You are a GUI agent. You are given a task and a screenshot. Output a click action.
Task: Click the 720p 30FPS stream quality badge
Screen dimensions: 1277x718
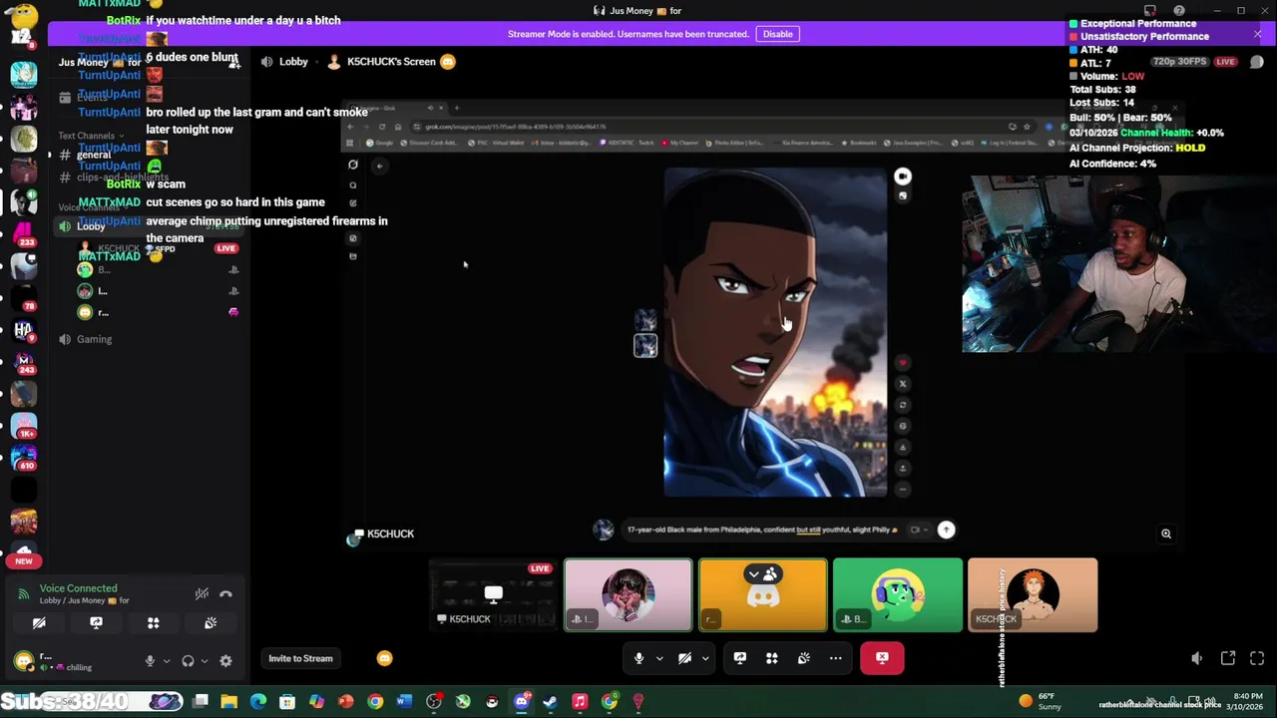point(1179,62)
